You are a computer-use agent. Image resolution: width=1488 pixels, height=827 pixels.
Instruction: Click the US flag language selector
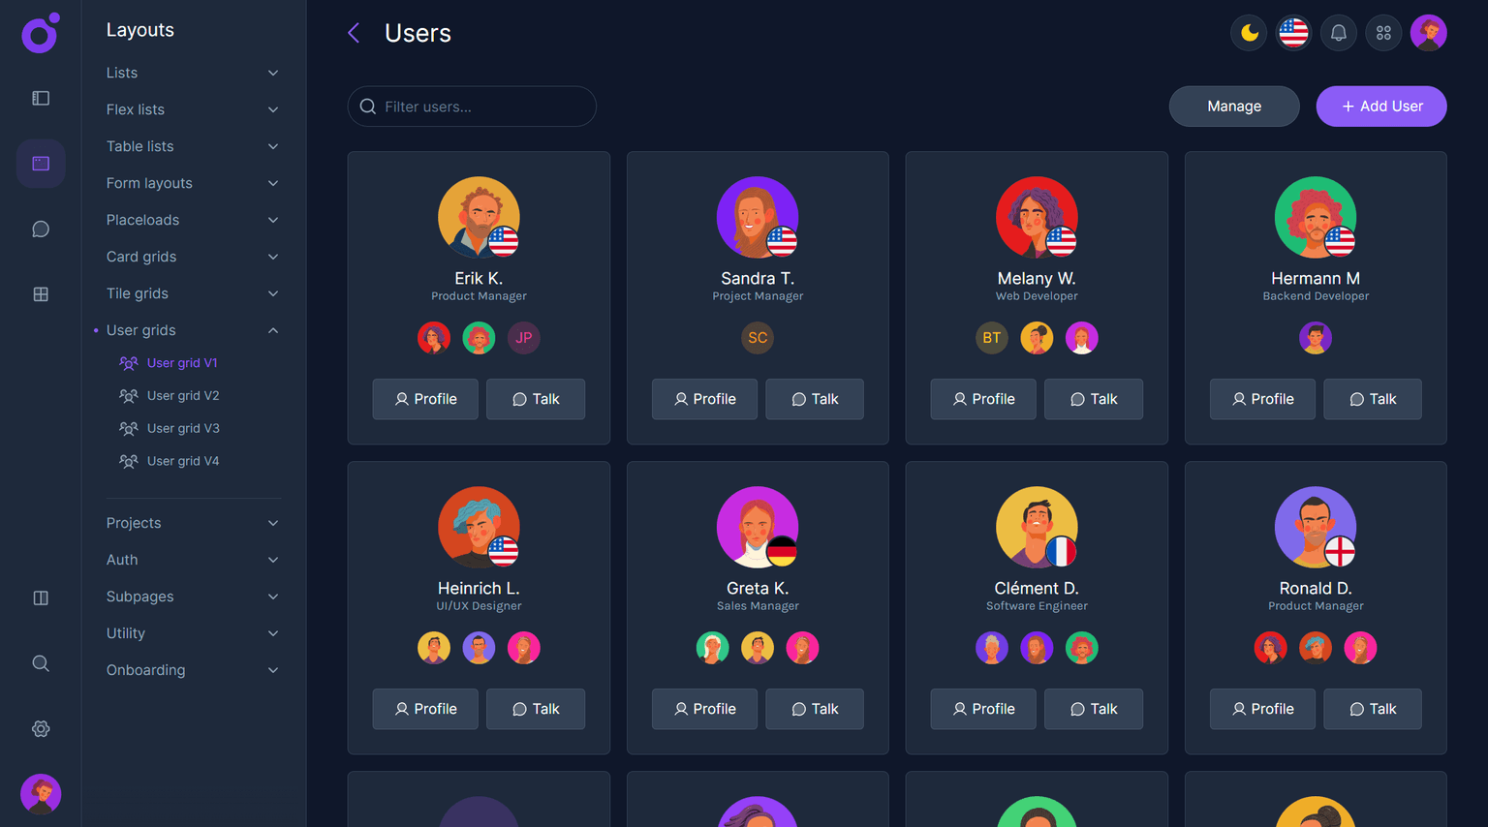click(1293, 33)
